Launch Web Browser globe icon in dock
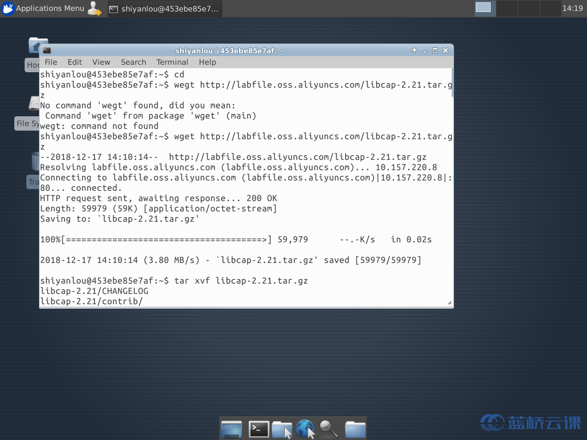The image size is (587, 440). point(306,429)
